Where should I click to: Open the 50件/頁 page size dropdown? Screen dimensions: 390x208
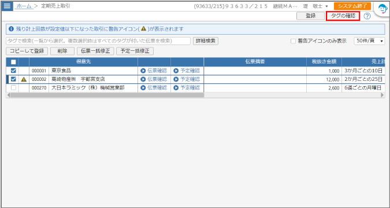click(369, 41)
